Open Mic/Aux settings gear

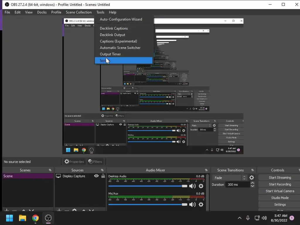(201, 204)
